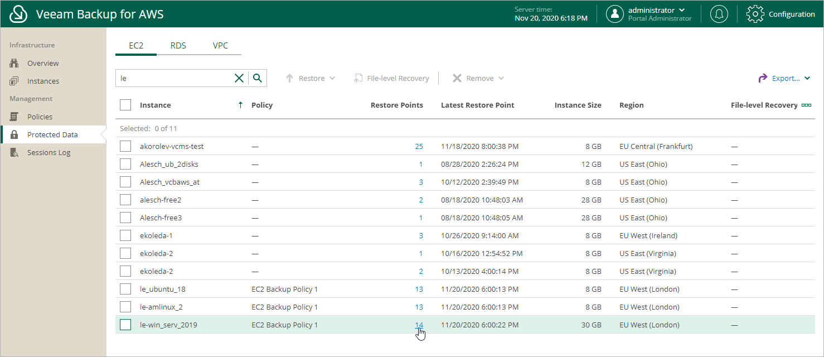Click the Sessions Log sidebar icon
This screenshot has width=824, height=357.
(x=14, y=152)
